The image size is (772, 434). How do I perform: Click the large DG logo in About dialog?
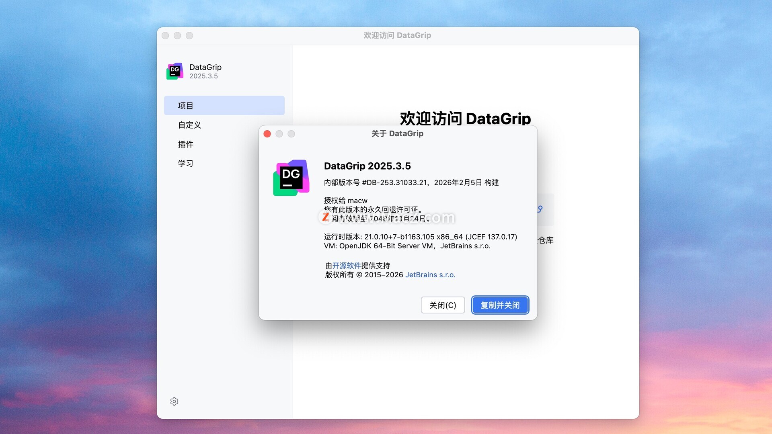pyautogui.click(x=291, y=178)
